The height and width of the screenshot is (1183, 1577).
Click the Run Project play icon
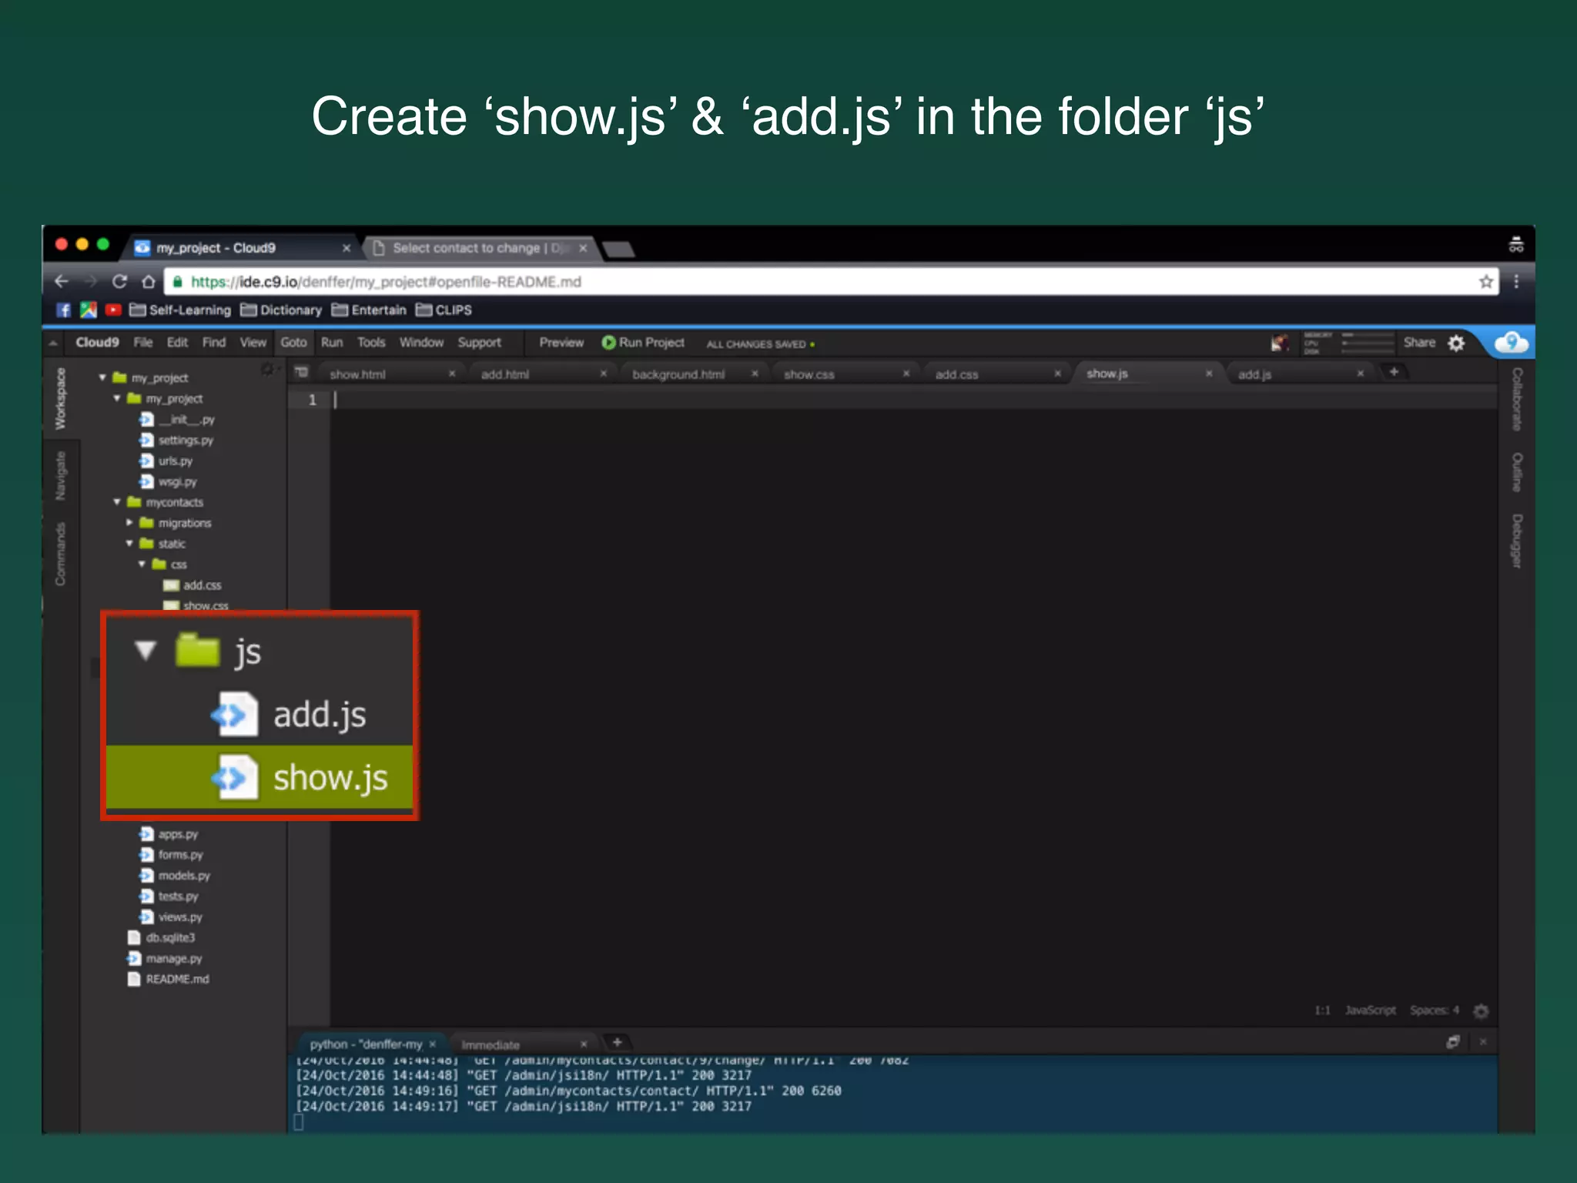[608, 343]
